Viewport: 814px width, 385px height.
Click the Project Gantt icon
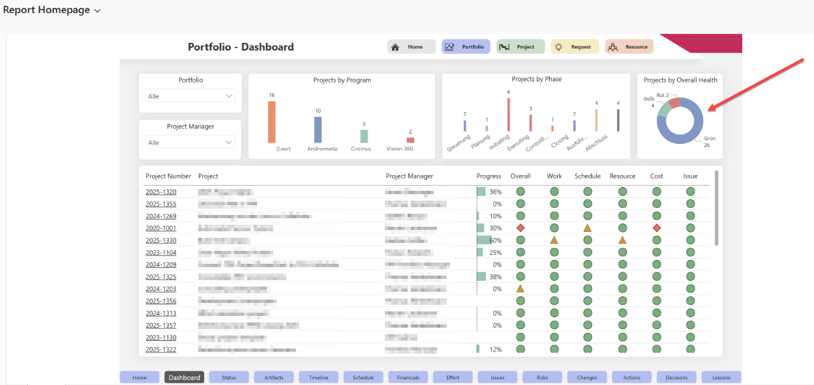[504, 47]
